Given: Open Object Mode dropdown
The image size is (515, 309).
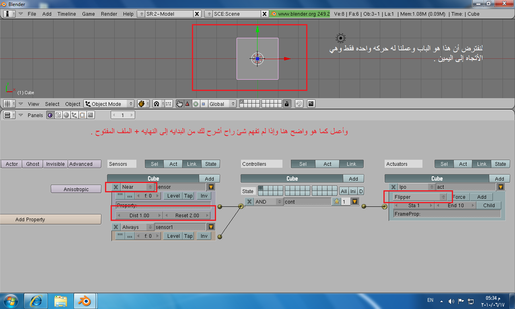Looking at the screenshot, I should [x=109, y=104].
